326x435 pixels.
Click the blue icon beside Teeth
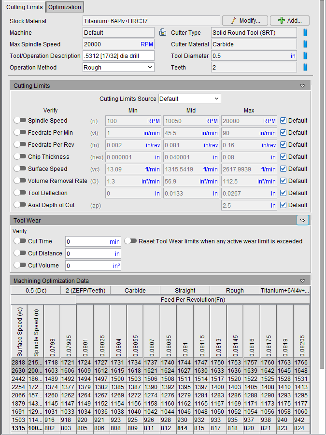[x=305, y=68]
